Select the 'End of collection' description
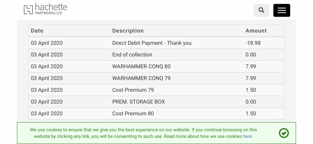The height and width of the screenshot is (144, 313). (x=132, y=54)
